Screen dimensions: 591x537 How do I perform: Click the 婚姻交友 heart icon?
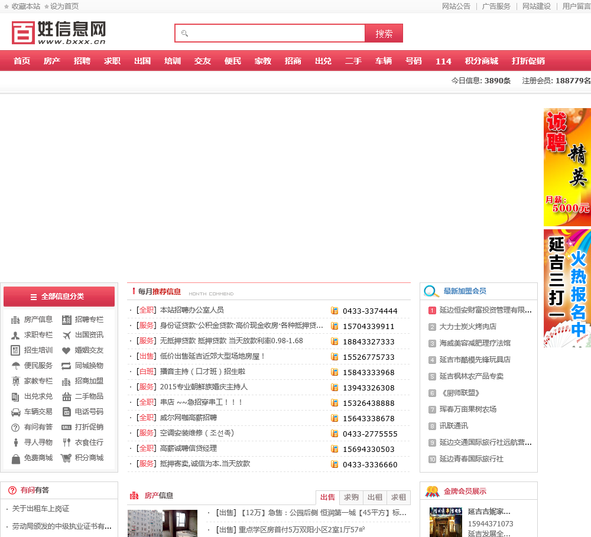[x=66, y=350]
